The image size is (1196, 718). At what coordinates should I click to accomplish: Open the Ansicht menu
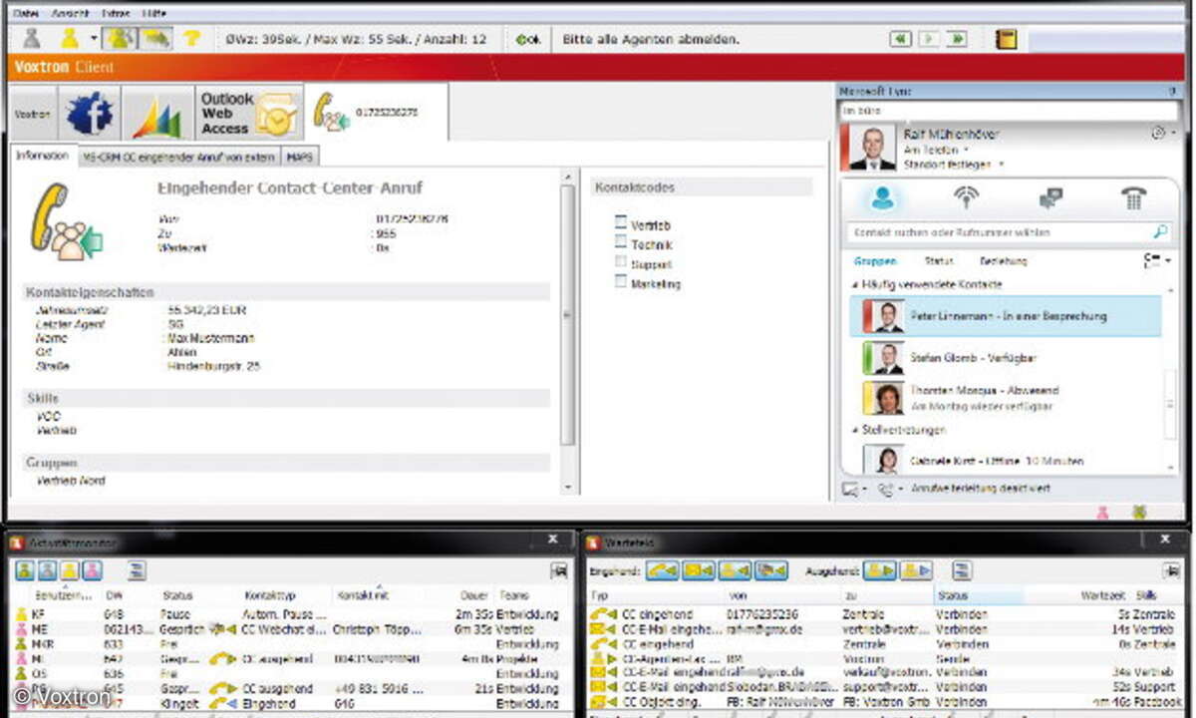70,13
